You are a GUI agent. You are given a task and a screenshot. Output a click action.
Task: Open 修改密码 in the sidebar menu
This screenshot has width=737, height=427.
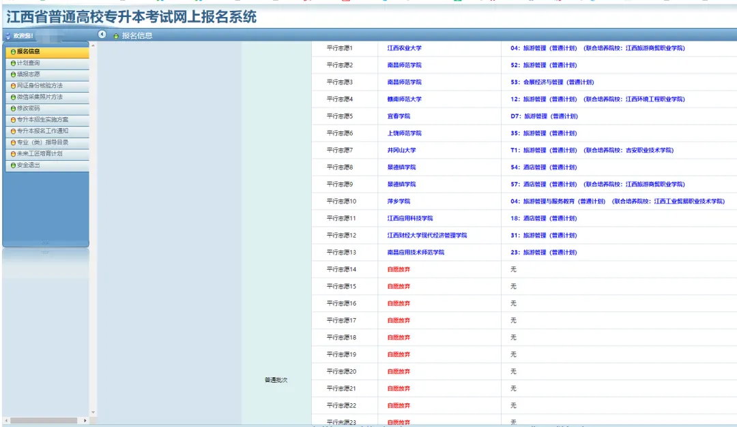(x=47, y=108)
